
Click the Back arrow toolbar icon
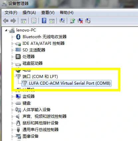click(6, 21)
